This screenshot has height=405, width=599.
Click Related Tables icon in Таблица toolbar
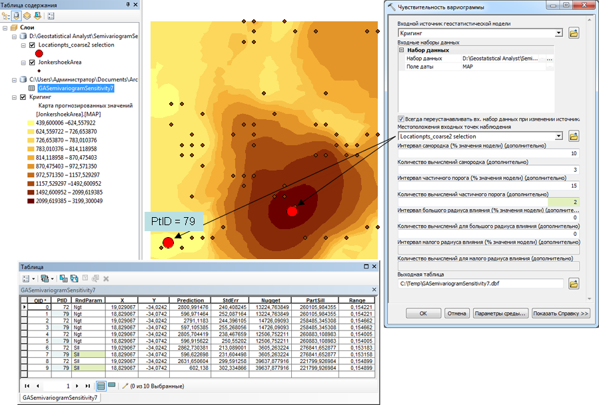click(45, 279)
